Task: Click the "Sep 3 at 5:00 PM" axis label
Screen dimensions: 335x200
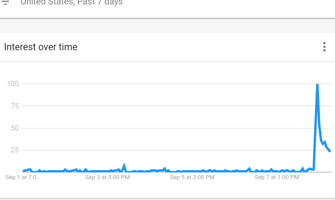Action: [x=107, y=178]
